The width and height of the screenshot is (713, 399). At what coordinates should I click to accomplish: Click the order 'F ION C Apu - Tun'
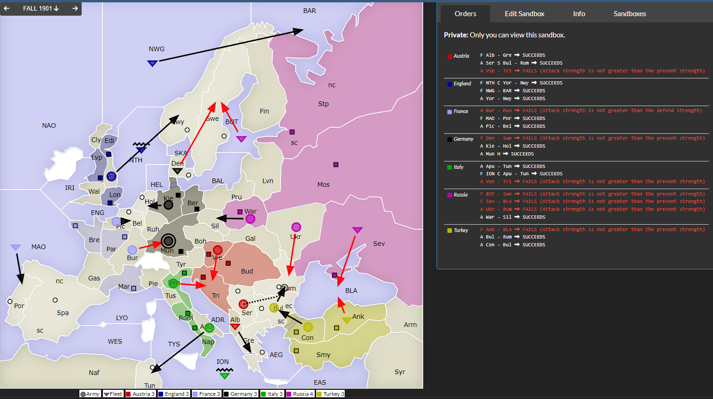[521, 174]
